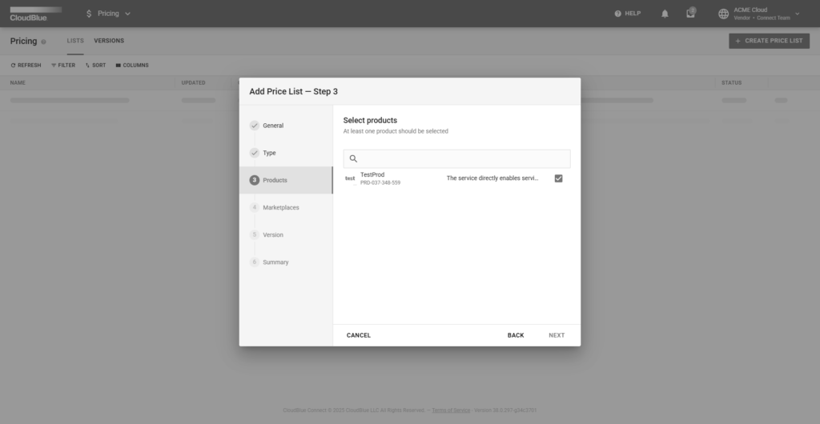Open the clipboard tasks icon with badge
Screen dimensions: 820x424
(690, 14)
